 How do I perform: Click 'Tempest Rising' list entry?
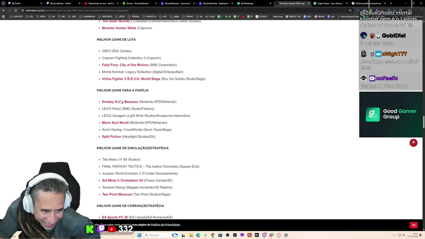[x=137, y=187]
